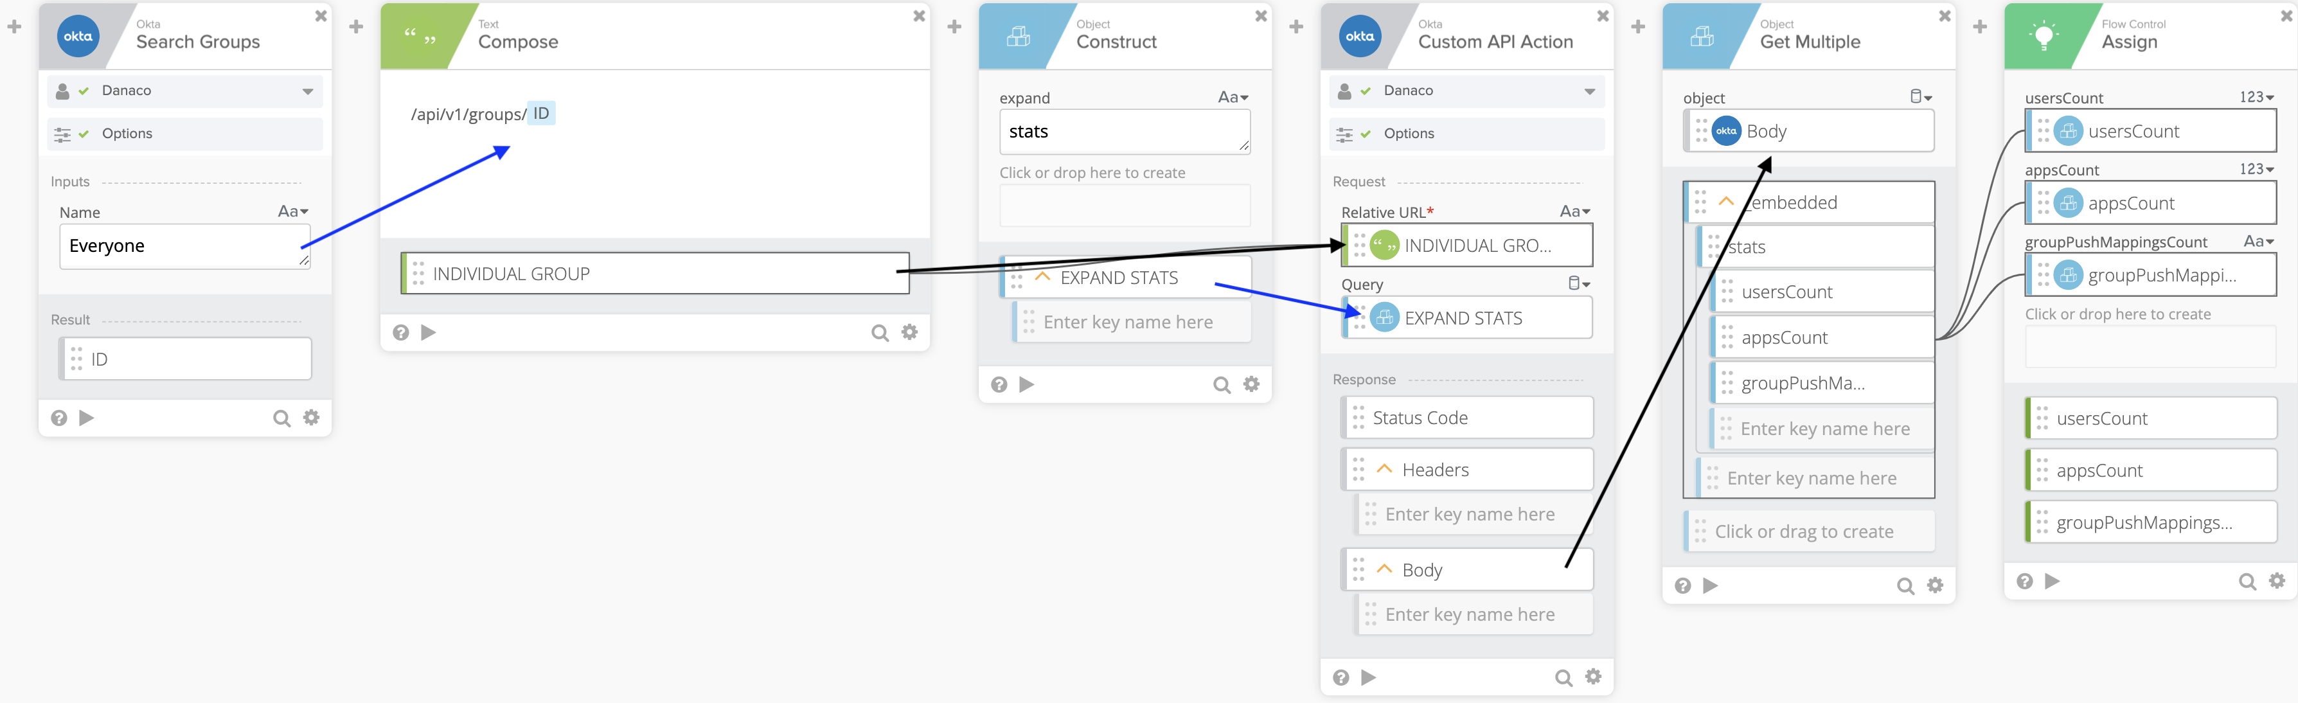Viewport: 2298px width, 703px height.
Task: Add a card between Custom API Action and Get Multiple
Action: click(x=1638, y=27)
